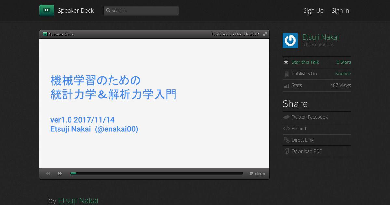Go to the previous slide
The image size is (390, 205).
[x=48, y=173]
